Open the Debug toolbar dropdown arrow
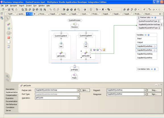Viewport: 164px width, 118px height. pyautogui.click(x=100, y=10)
